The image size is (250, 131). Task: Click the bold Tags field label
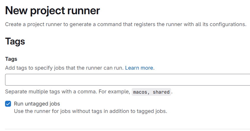click(11, 59)
